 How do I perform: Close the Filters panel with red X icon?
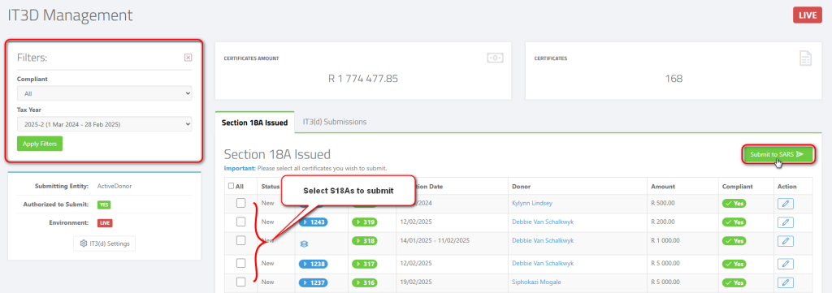click(x=188, y=58)
